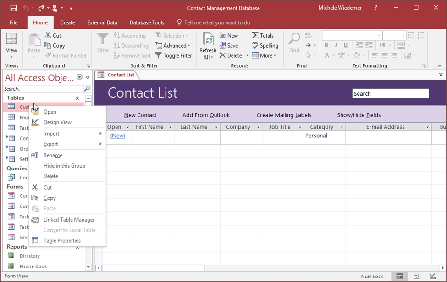
Task: Click the Save record icon
Action: pyautogui.click(x=223, y=45)
